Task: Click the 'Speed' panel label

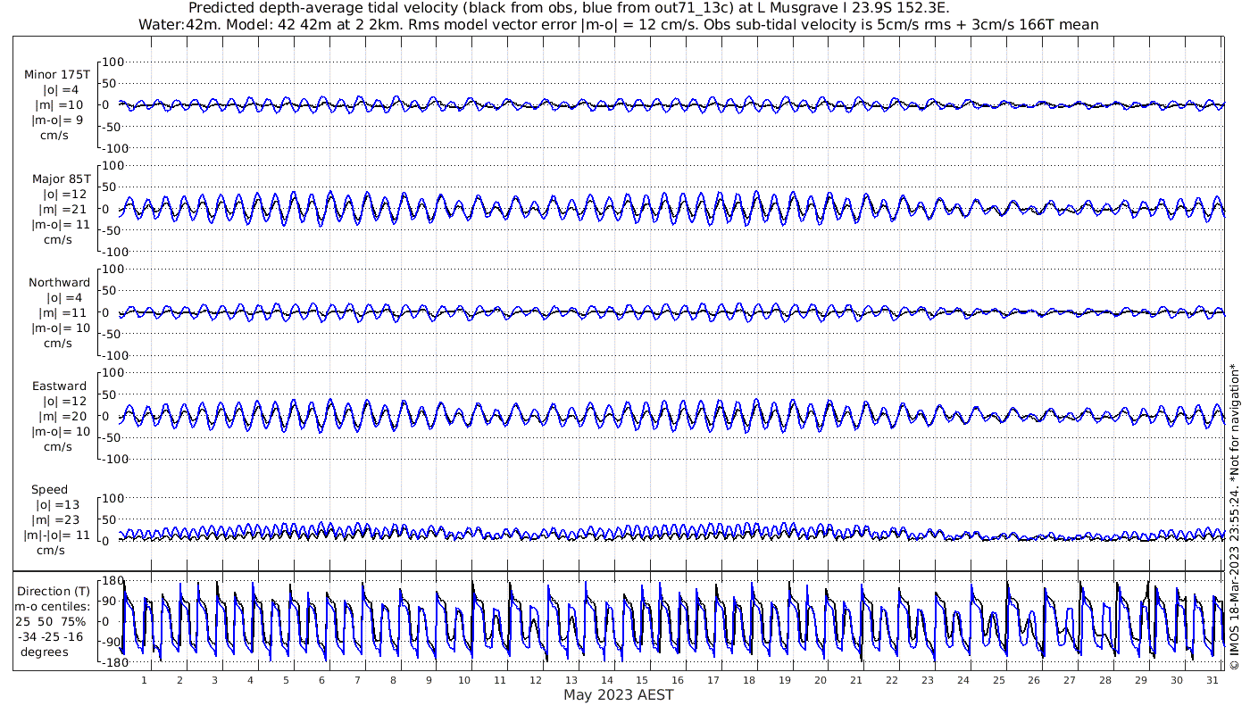Action: coord(49,490)
